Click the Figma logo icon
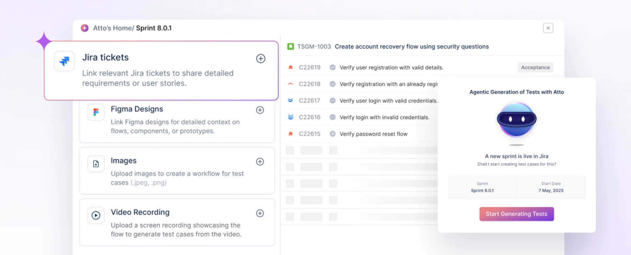Image resolution: width=631 pixels, height=255 pixels. click(96, 112)
